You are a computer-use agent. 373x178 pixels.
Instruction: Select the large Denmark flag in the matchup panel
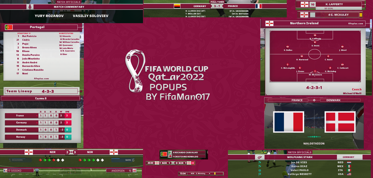tap(340, 122)
